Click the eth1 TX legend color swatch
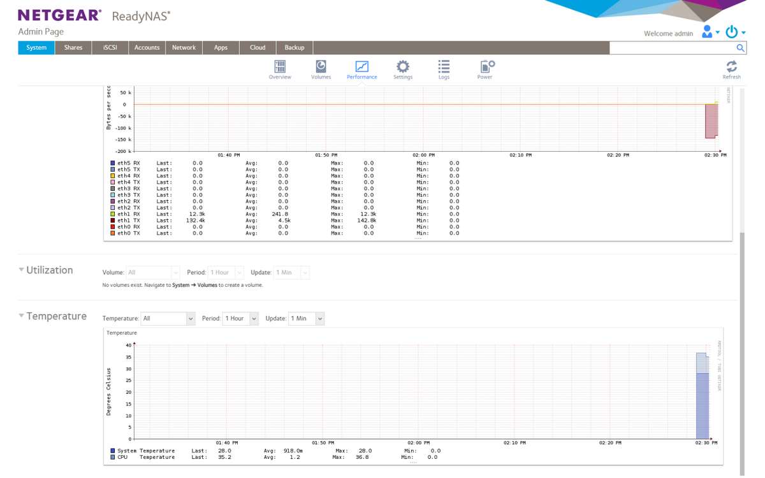 tap(113, 221)
